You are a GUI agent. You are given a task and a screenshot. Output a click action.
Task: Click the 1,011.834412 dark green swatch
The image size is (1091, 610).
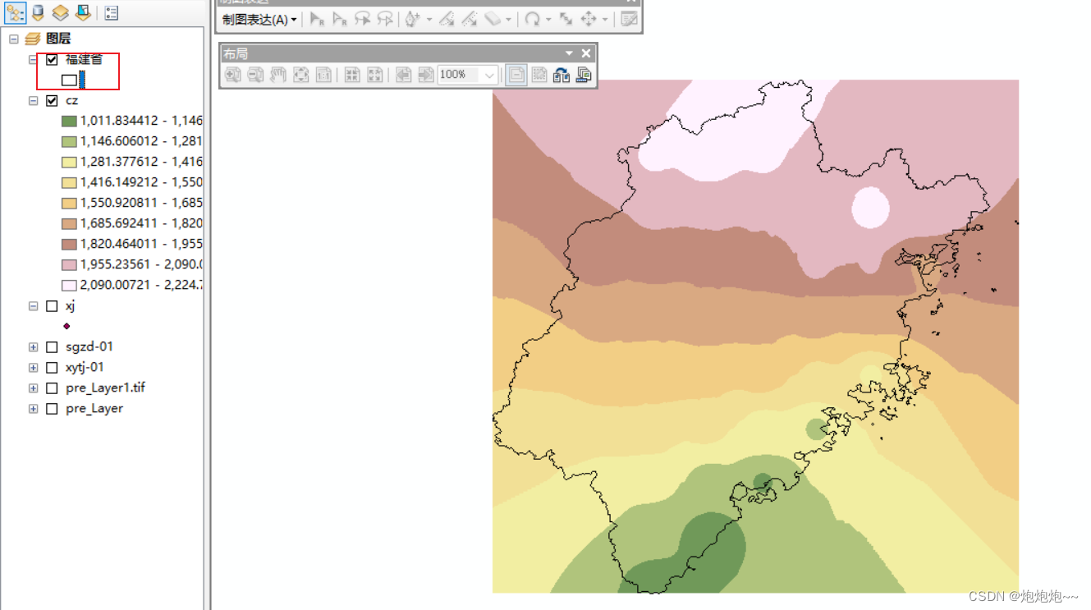point(69,121)
